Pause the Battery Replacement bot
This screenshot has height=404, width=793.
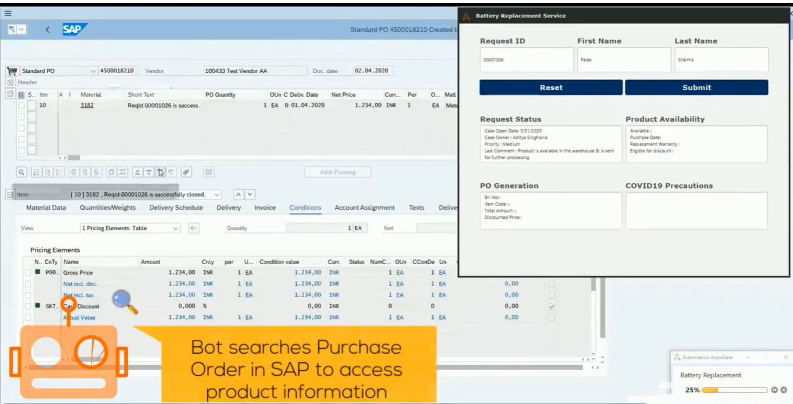pos(775,390)
